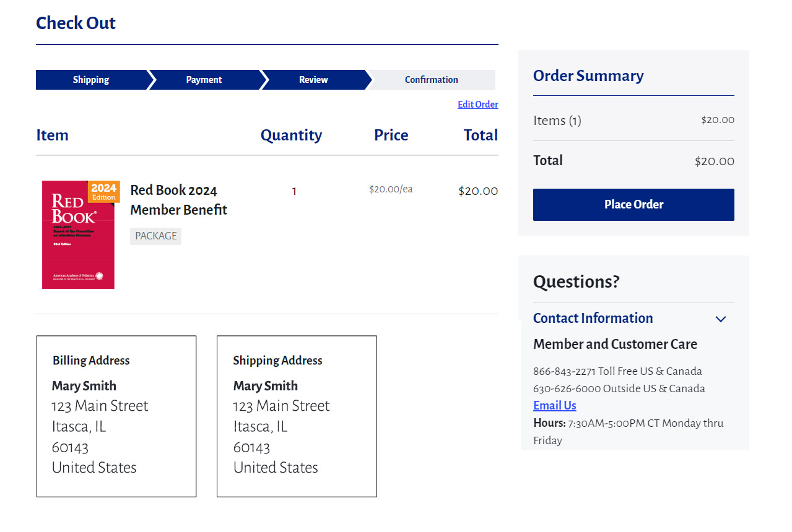The image size is (792, 532).
Task: Select the Red Book 2024 Member Benefit title
Action: pos(178,200)
